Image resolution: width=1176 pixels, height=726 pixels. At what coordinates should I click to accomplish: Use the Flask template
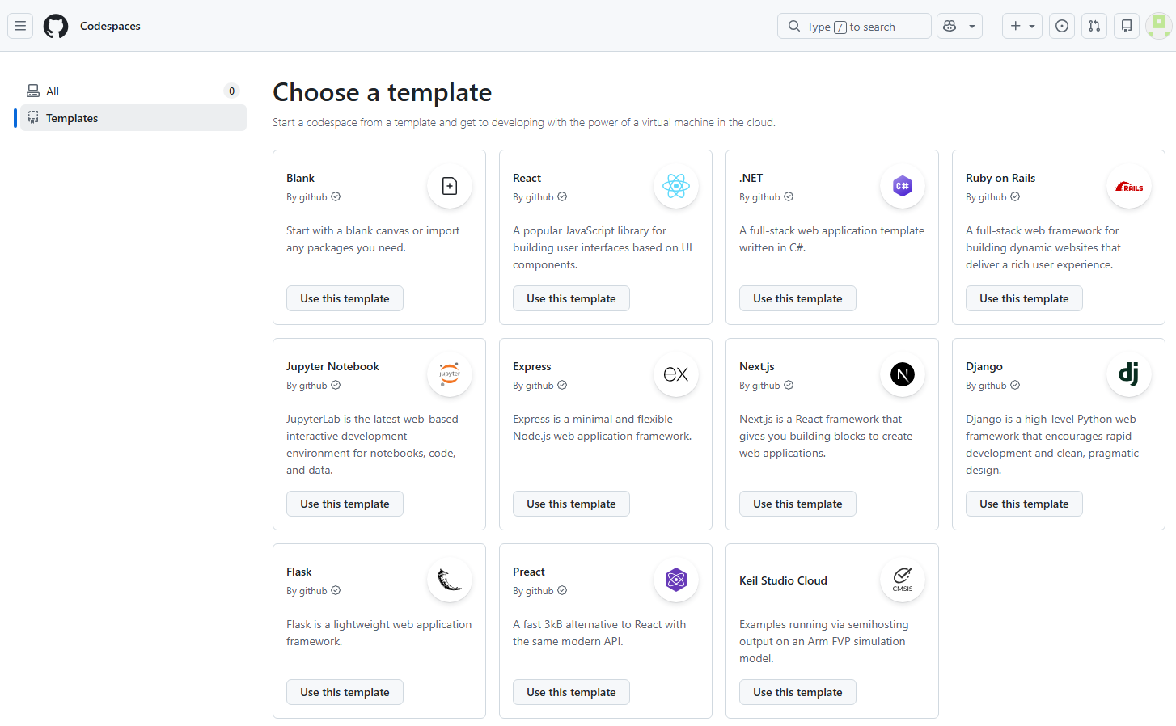(x=345, y=692)
